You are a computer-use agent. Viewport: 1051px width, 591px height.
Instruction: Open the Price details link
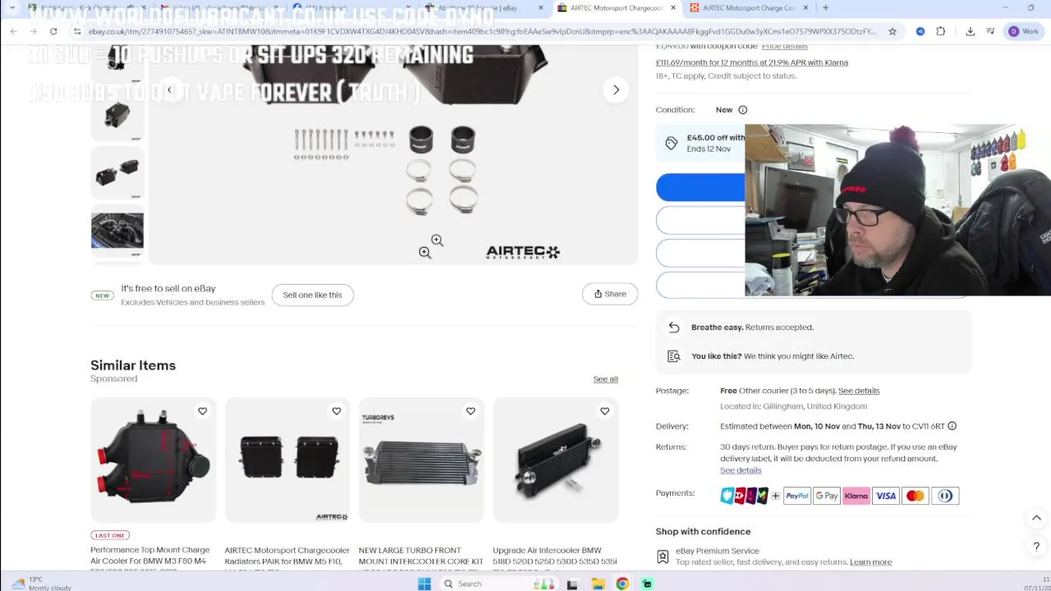[784, 46]
